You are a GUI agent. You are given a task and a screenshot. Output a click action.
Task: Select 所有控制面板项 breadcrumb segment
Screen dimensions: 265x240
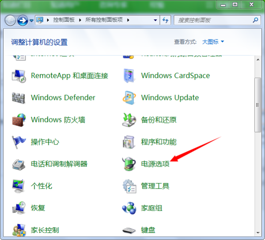(x=104, y=20)
